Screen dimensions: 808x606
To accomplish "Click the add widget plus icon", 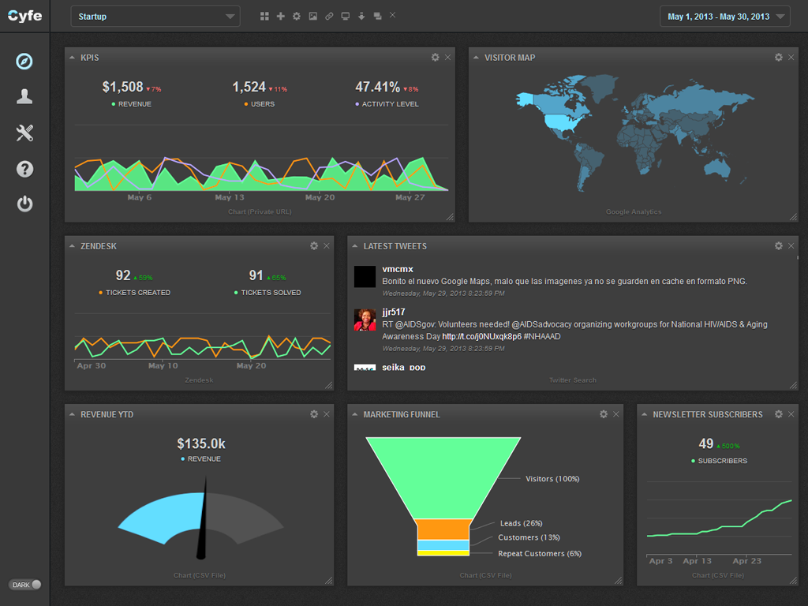I will pyautogui.click(x=280, y=16).
